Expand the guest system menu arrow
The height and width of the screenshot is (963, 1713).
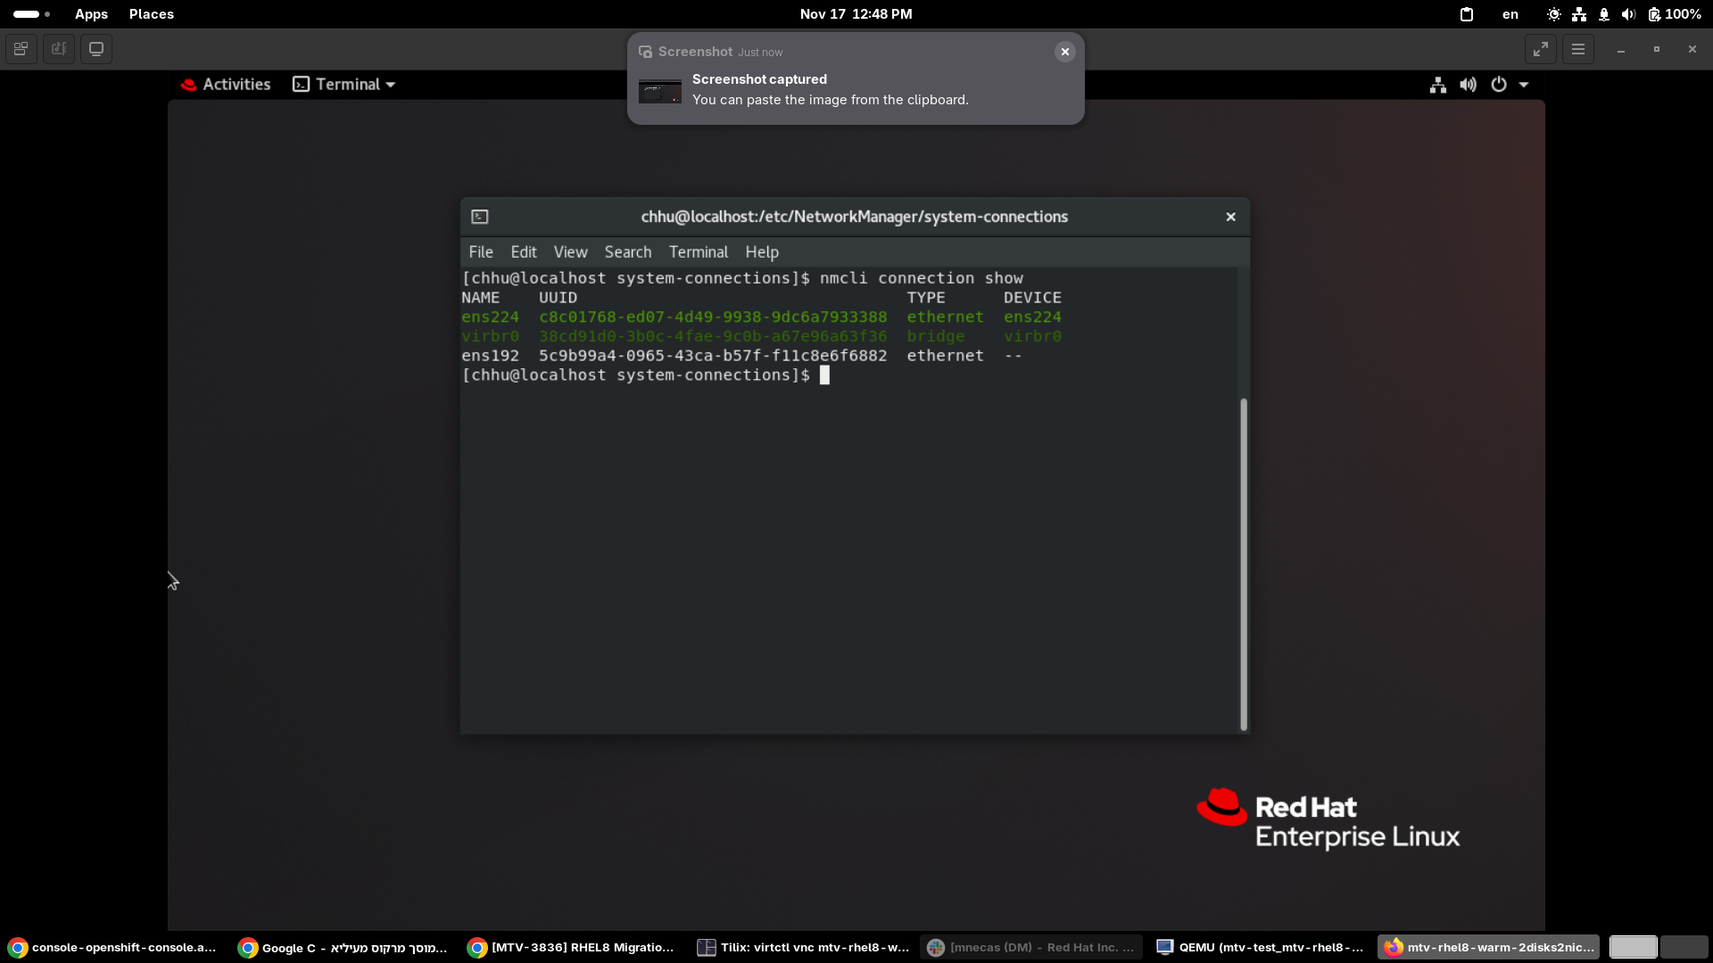point(1524,85)
